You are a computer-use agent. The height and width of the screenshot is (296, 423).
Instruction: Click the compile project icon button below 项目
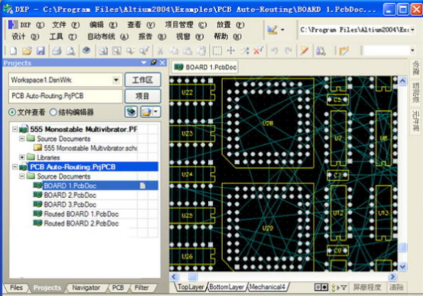pos(131,112)
